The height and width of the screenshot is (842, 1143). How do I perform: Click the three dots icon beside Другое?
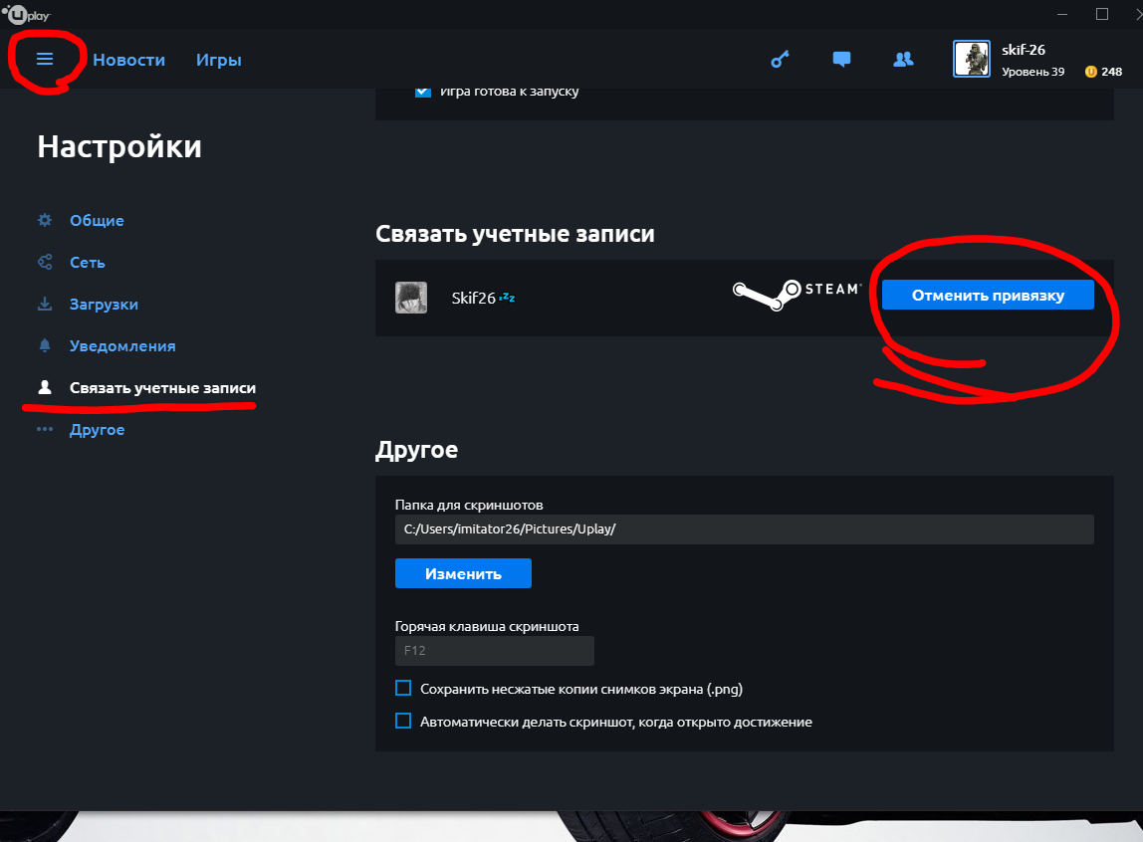45,429
